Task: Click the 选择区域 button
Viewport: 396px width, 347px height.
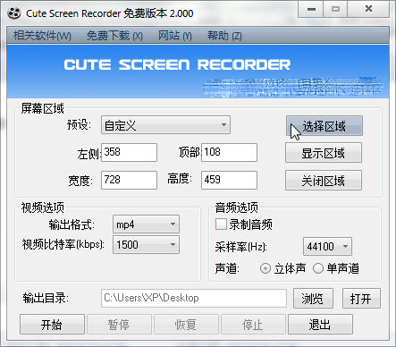Action: 324,126
